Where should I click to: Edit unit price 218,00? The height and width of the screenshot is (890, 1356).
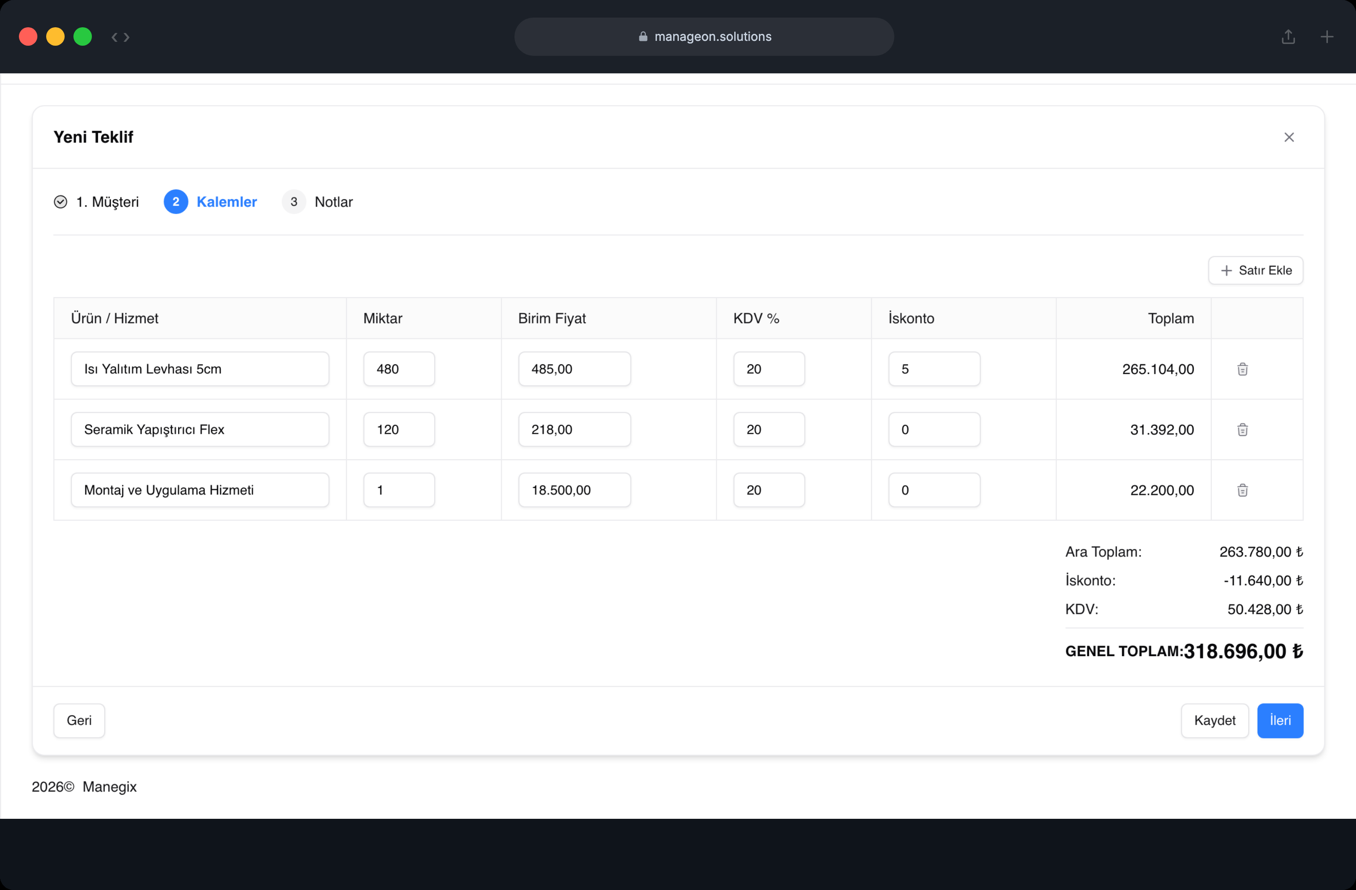[574, 429]
